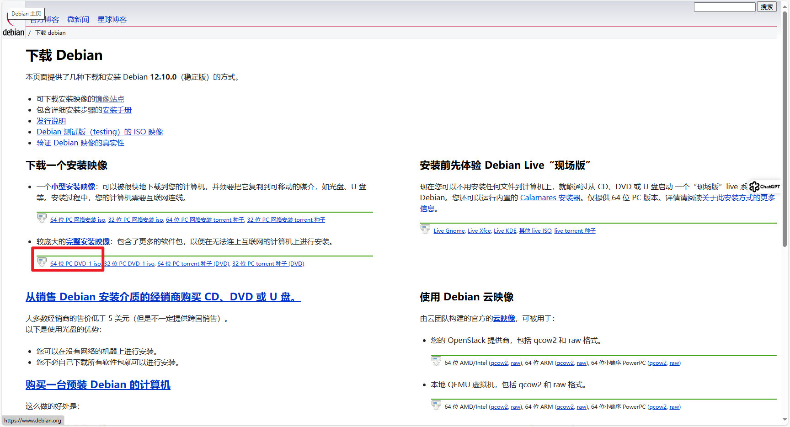Open the 安装手册 installation manual link
The width and height of the screenshot is (790, 427).
click(117, 110)
